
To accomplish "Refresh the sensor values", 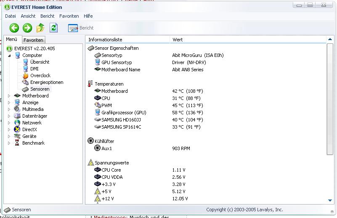I will point(54,28).
